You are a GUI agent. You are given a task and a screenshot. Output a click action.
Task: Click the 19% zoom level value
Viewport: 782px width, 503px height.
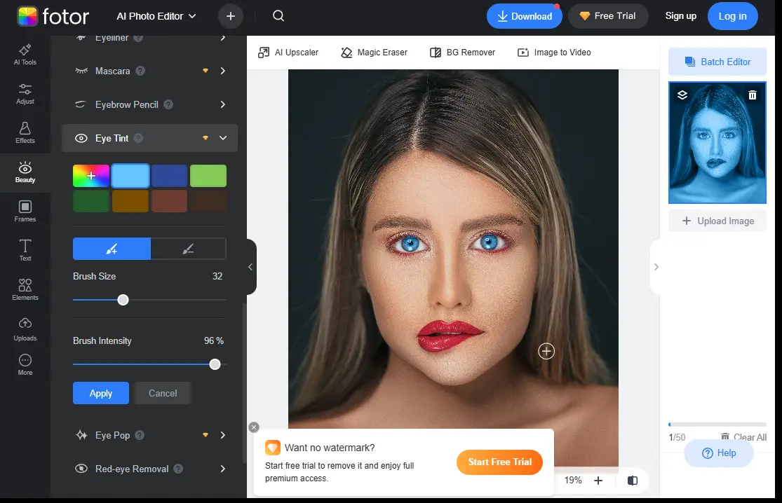click(x=572, y=480)
